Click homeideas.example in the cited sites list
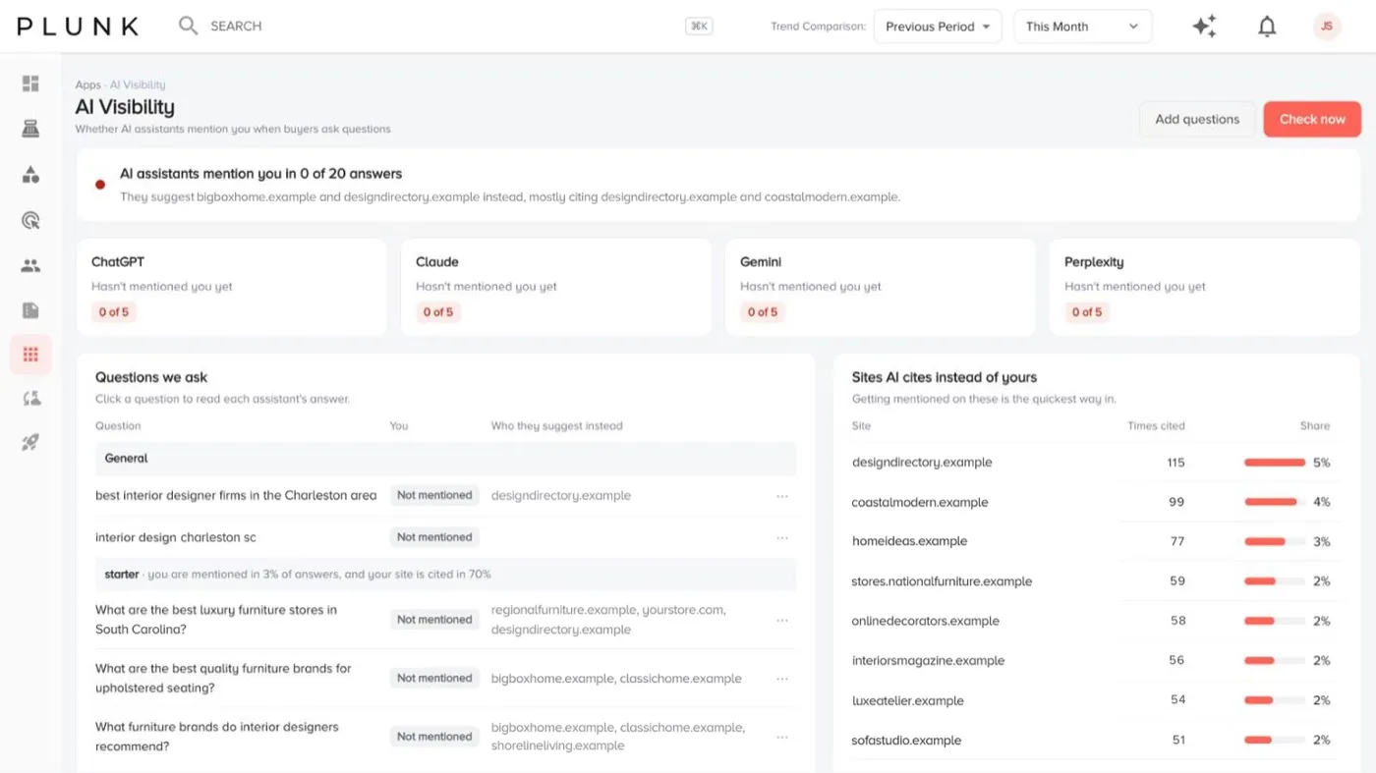Viewport: 1376px width, 773px height. (x=909, y=541)
